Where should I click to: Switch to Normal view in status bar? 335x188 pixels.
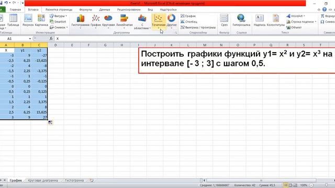[x=285, y=185]
